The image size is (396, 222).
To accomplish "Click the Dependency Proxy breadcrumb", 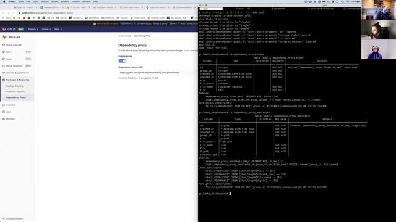I will tap(142, 36).
